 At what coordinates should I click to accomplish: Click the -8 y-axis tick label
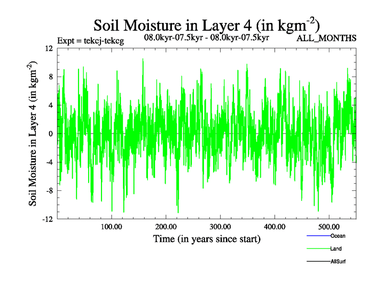pyautogui.click(x=48, y=191)
